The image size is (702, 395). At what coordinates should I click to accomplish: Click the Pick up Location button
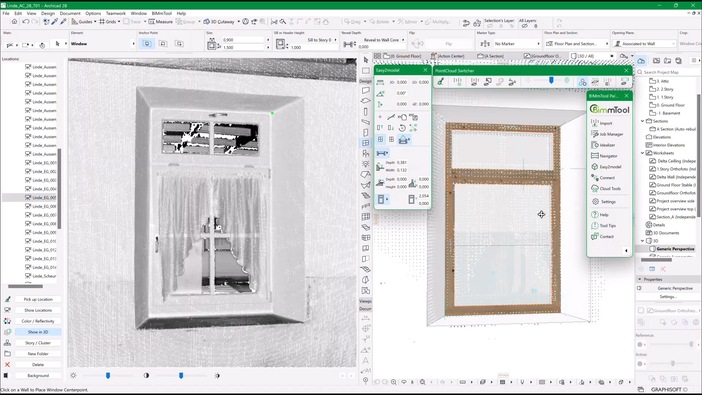click(38, 299)
